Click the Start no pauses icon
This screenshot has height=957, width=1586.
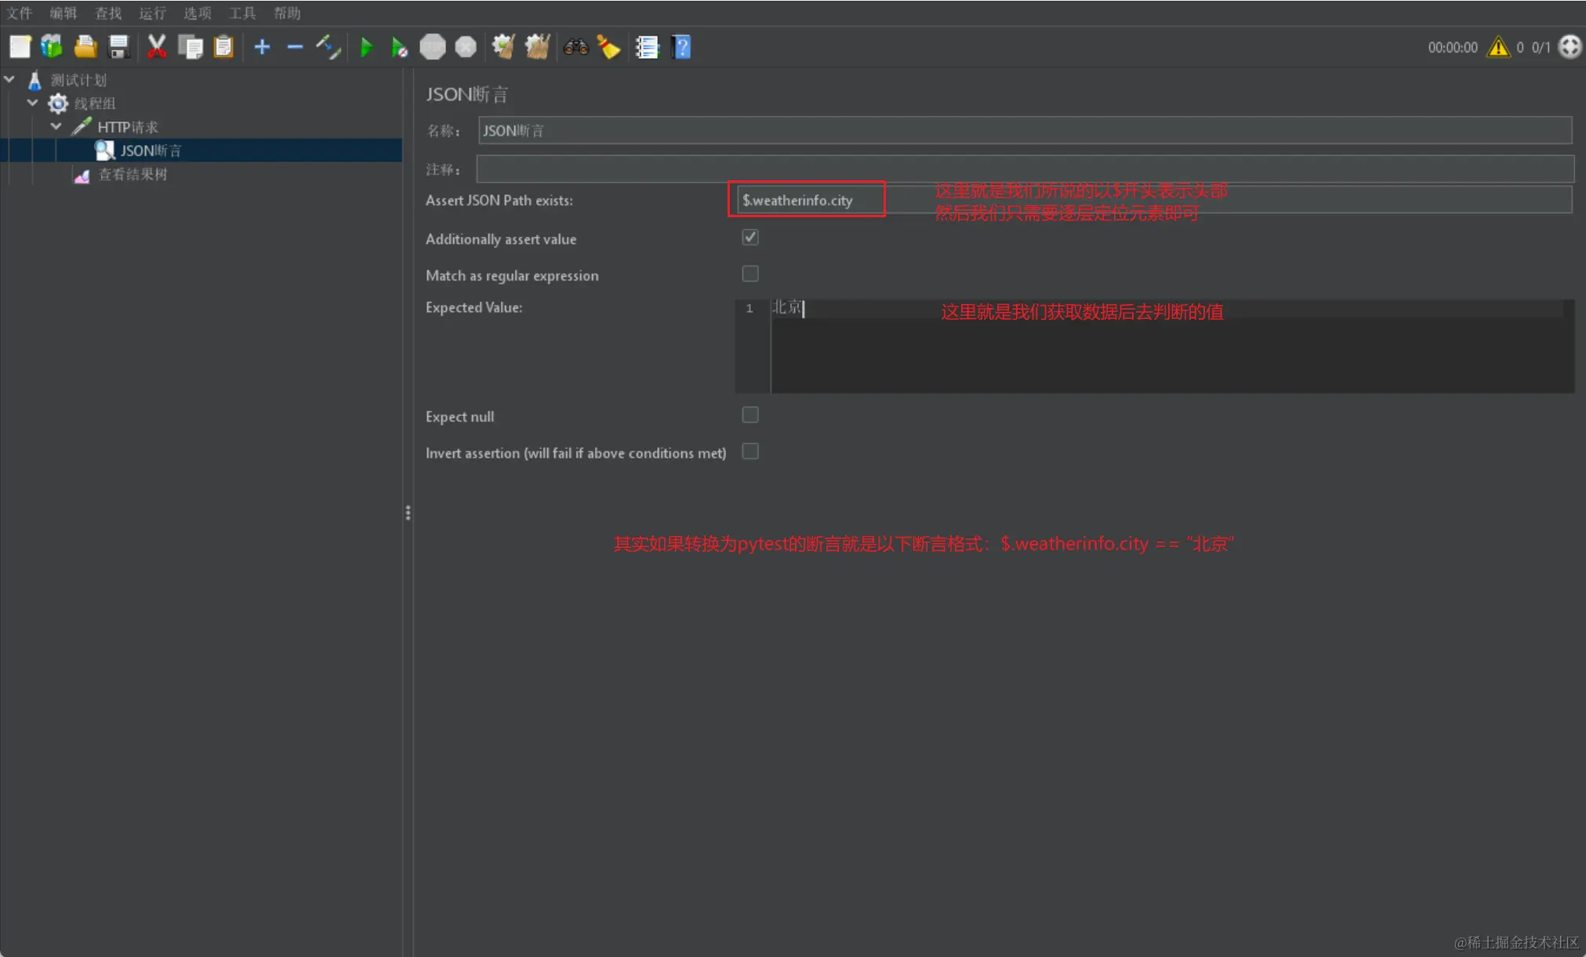(x=399, y=47)
